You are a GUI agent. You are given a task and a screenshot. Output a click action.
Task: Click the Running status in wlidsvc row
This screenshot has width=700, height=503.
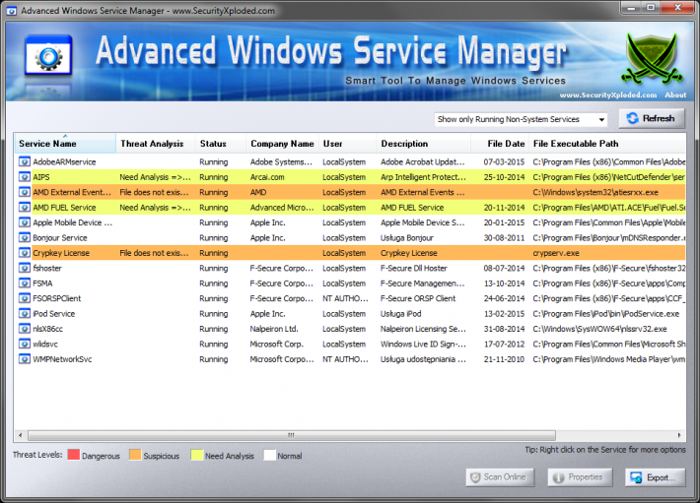213,344
